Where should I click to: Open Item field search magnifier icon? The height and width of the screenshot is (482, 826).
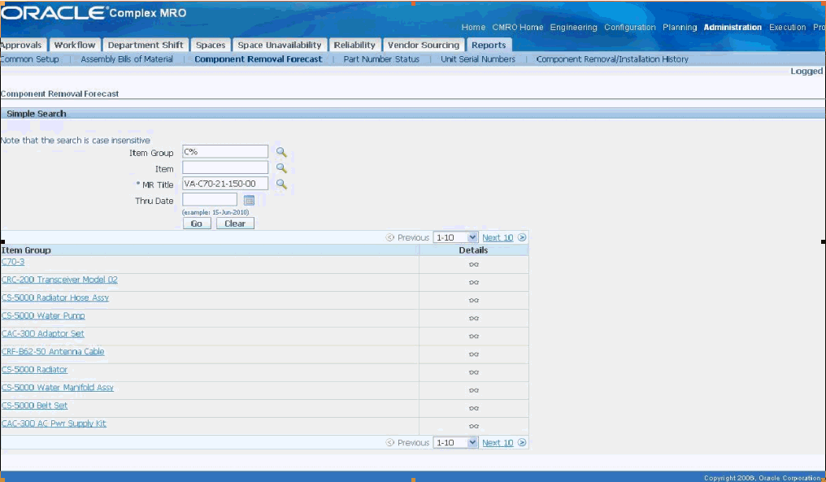(282, 168)
